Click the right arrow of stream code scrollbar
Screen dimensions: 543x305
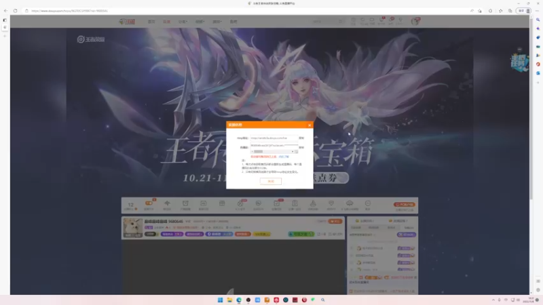click(293, 151)
